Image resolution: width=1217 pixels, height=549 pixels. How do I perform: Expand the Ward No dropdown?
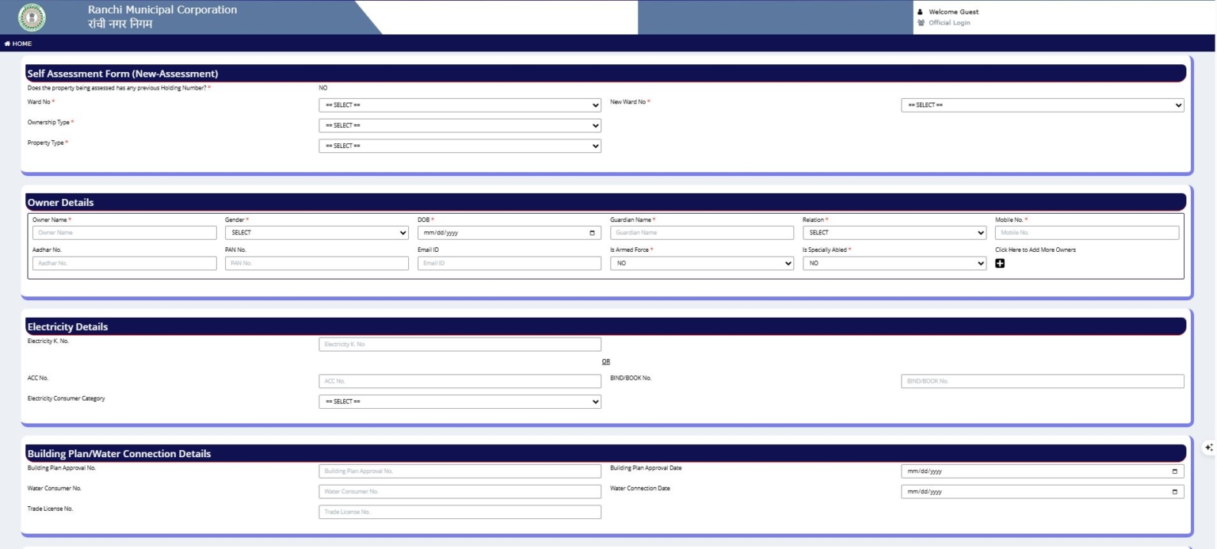pyautogui.click(x=460, y=105)
